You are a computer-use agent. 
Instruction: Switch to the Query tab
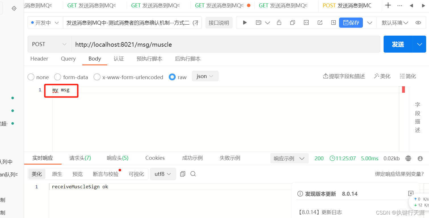point(68,59)
